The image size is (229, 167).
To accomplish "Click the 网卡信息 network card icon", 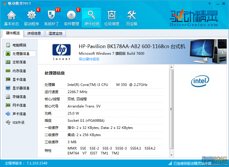I will (x=8, y=105).
